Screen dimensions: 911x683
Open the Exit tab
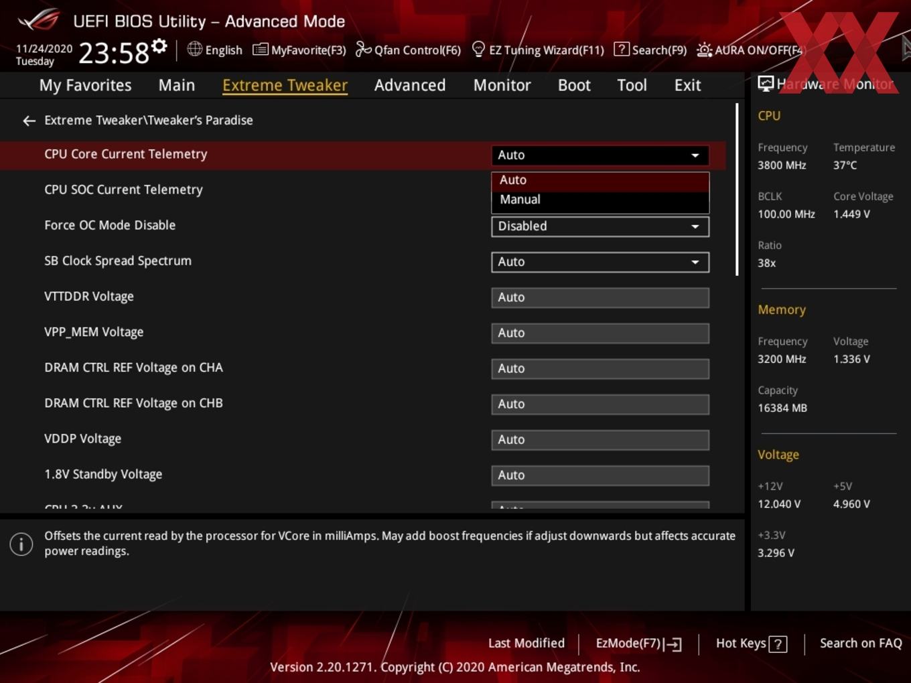tap(687, 85)
